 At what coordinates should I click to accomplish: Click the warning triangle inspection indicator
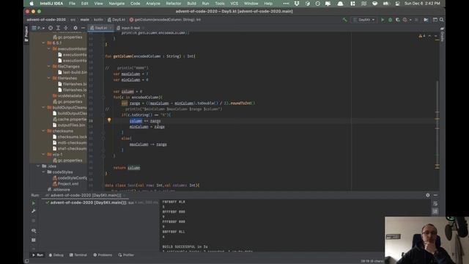coord(420,36)
